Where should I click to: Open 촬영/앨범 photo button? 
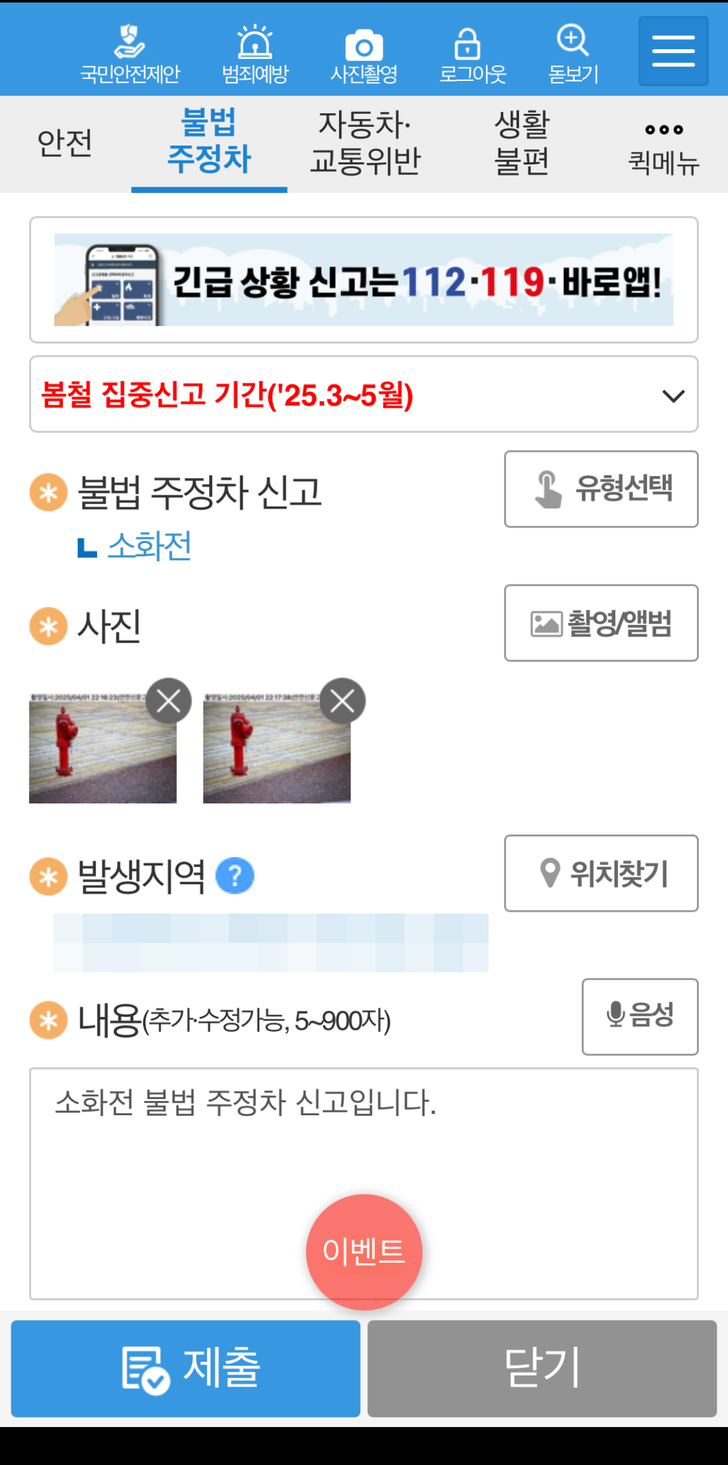pos(601,623)
